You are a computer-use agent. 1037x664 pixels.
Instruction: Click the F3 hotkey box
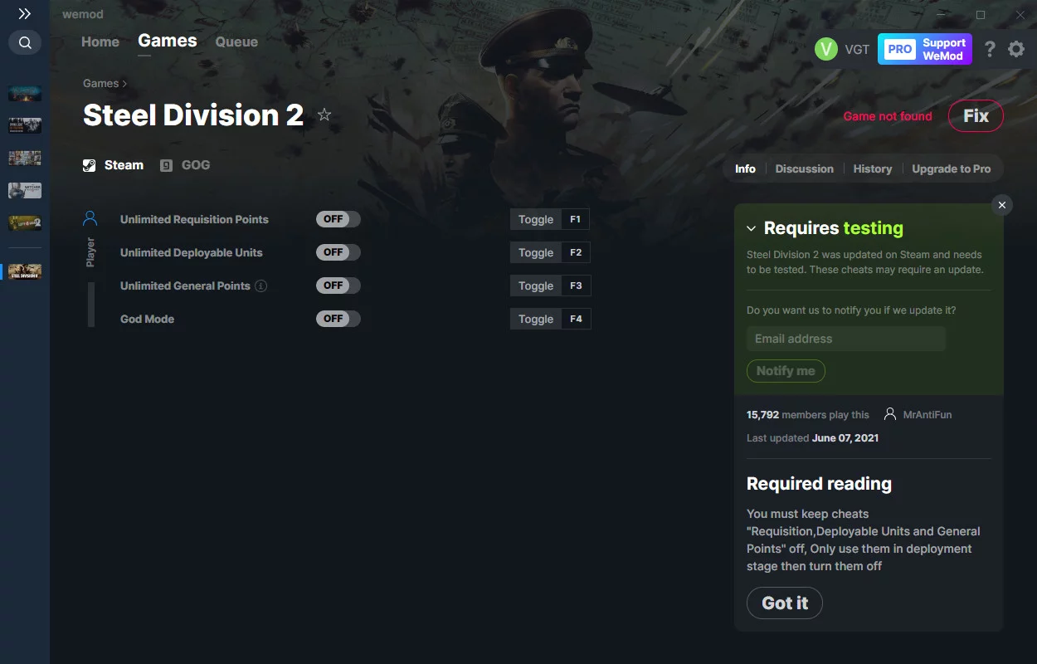pyautogui.click(x=576, y=286)
